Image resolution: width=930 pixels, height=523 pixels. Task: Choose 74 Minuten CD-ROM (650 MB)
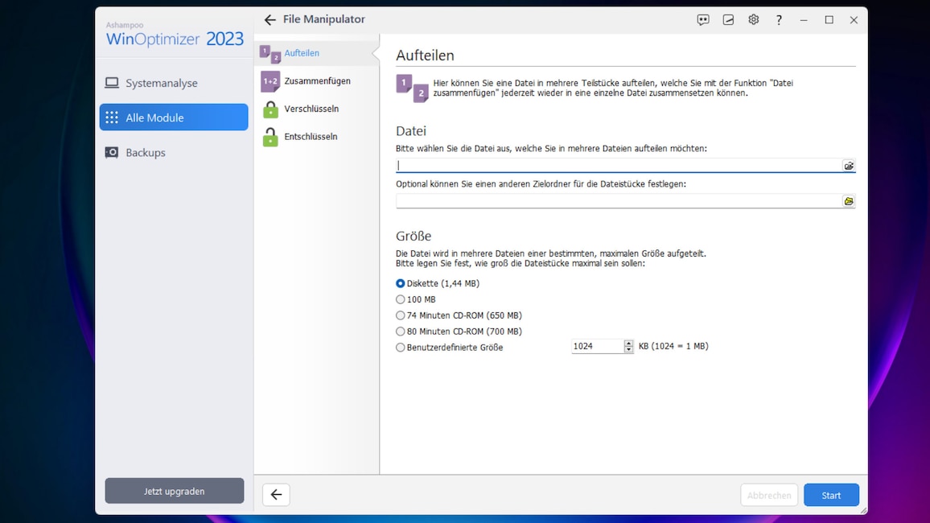[401, 315]
